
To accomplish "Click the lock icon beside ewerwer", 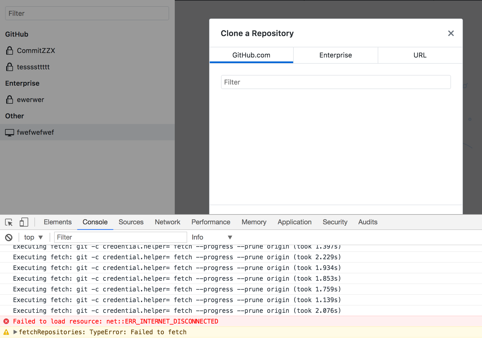I will [x=10, y=100].
